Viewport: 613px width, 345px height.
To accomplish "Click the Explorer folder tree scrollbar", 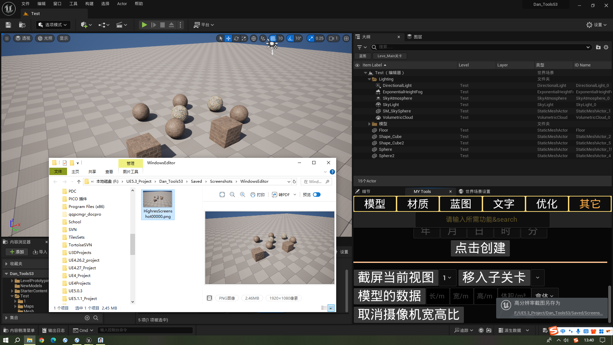I will pos(132,244).
